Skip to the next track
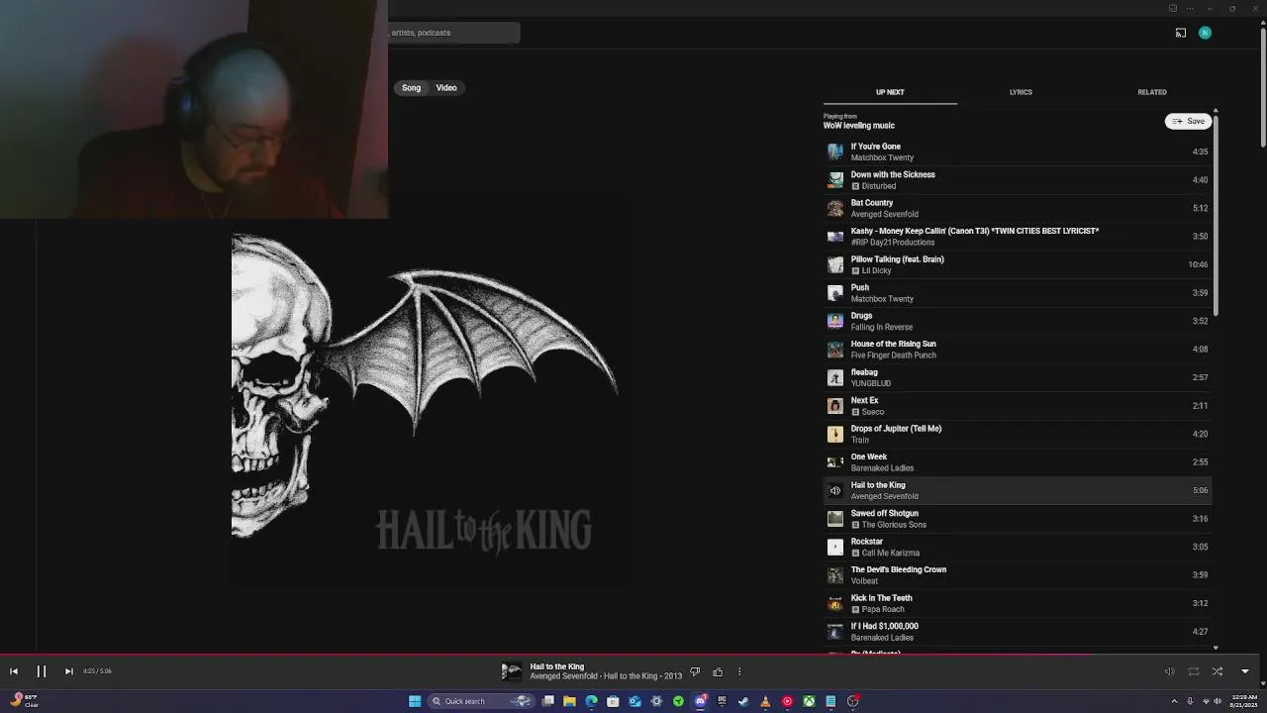The height and width of the screenshot is (713, 1267). pyautogui.click(x=68, y=671)
